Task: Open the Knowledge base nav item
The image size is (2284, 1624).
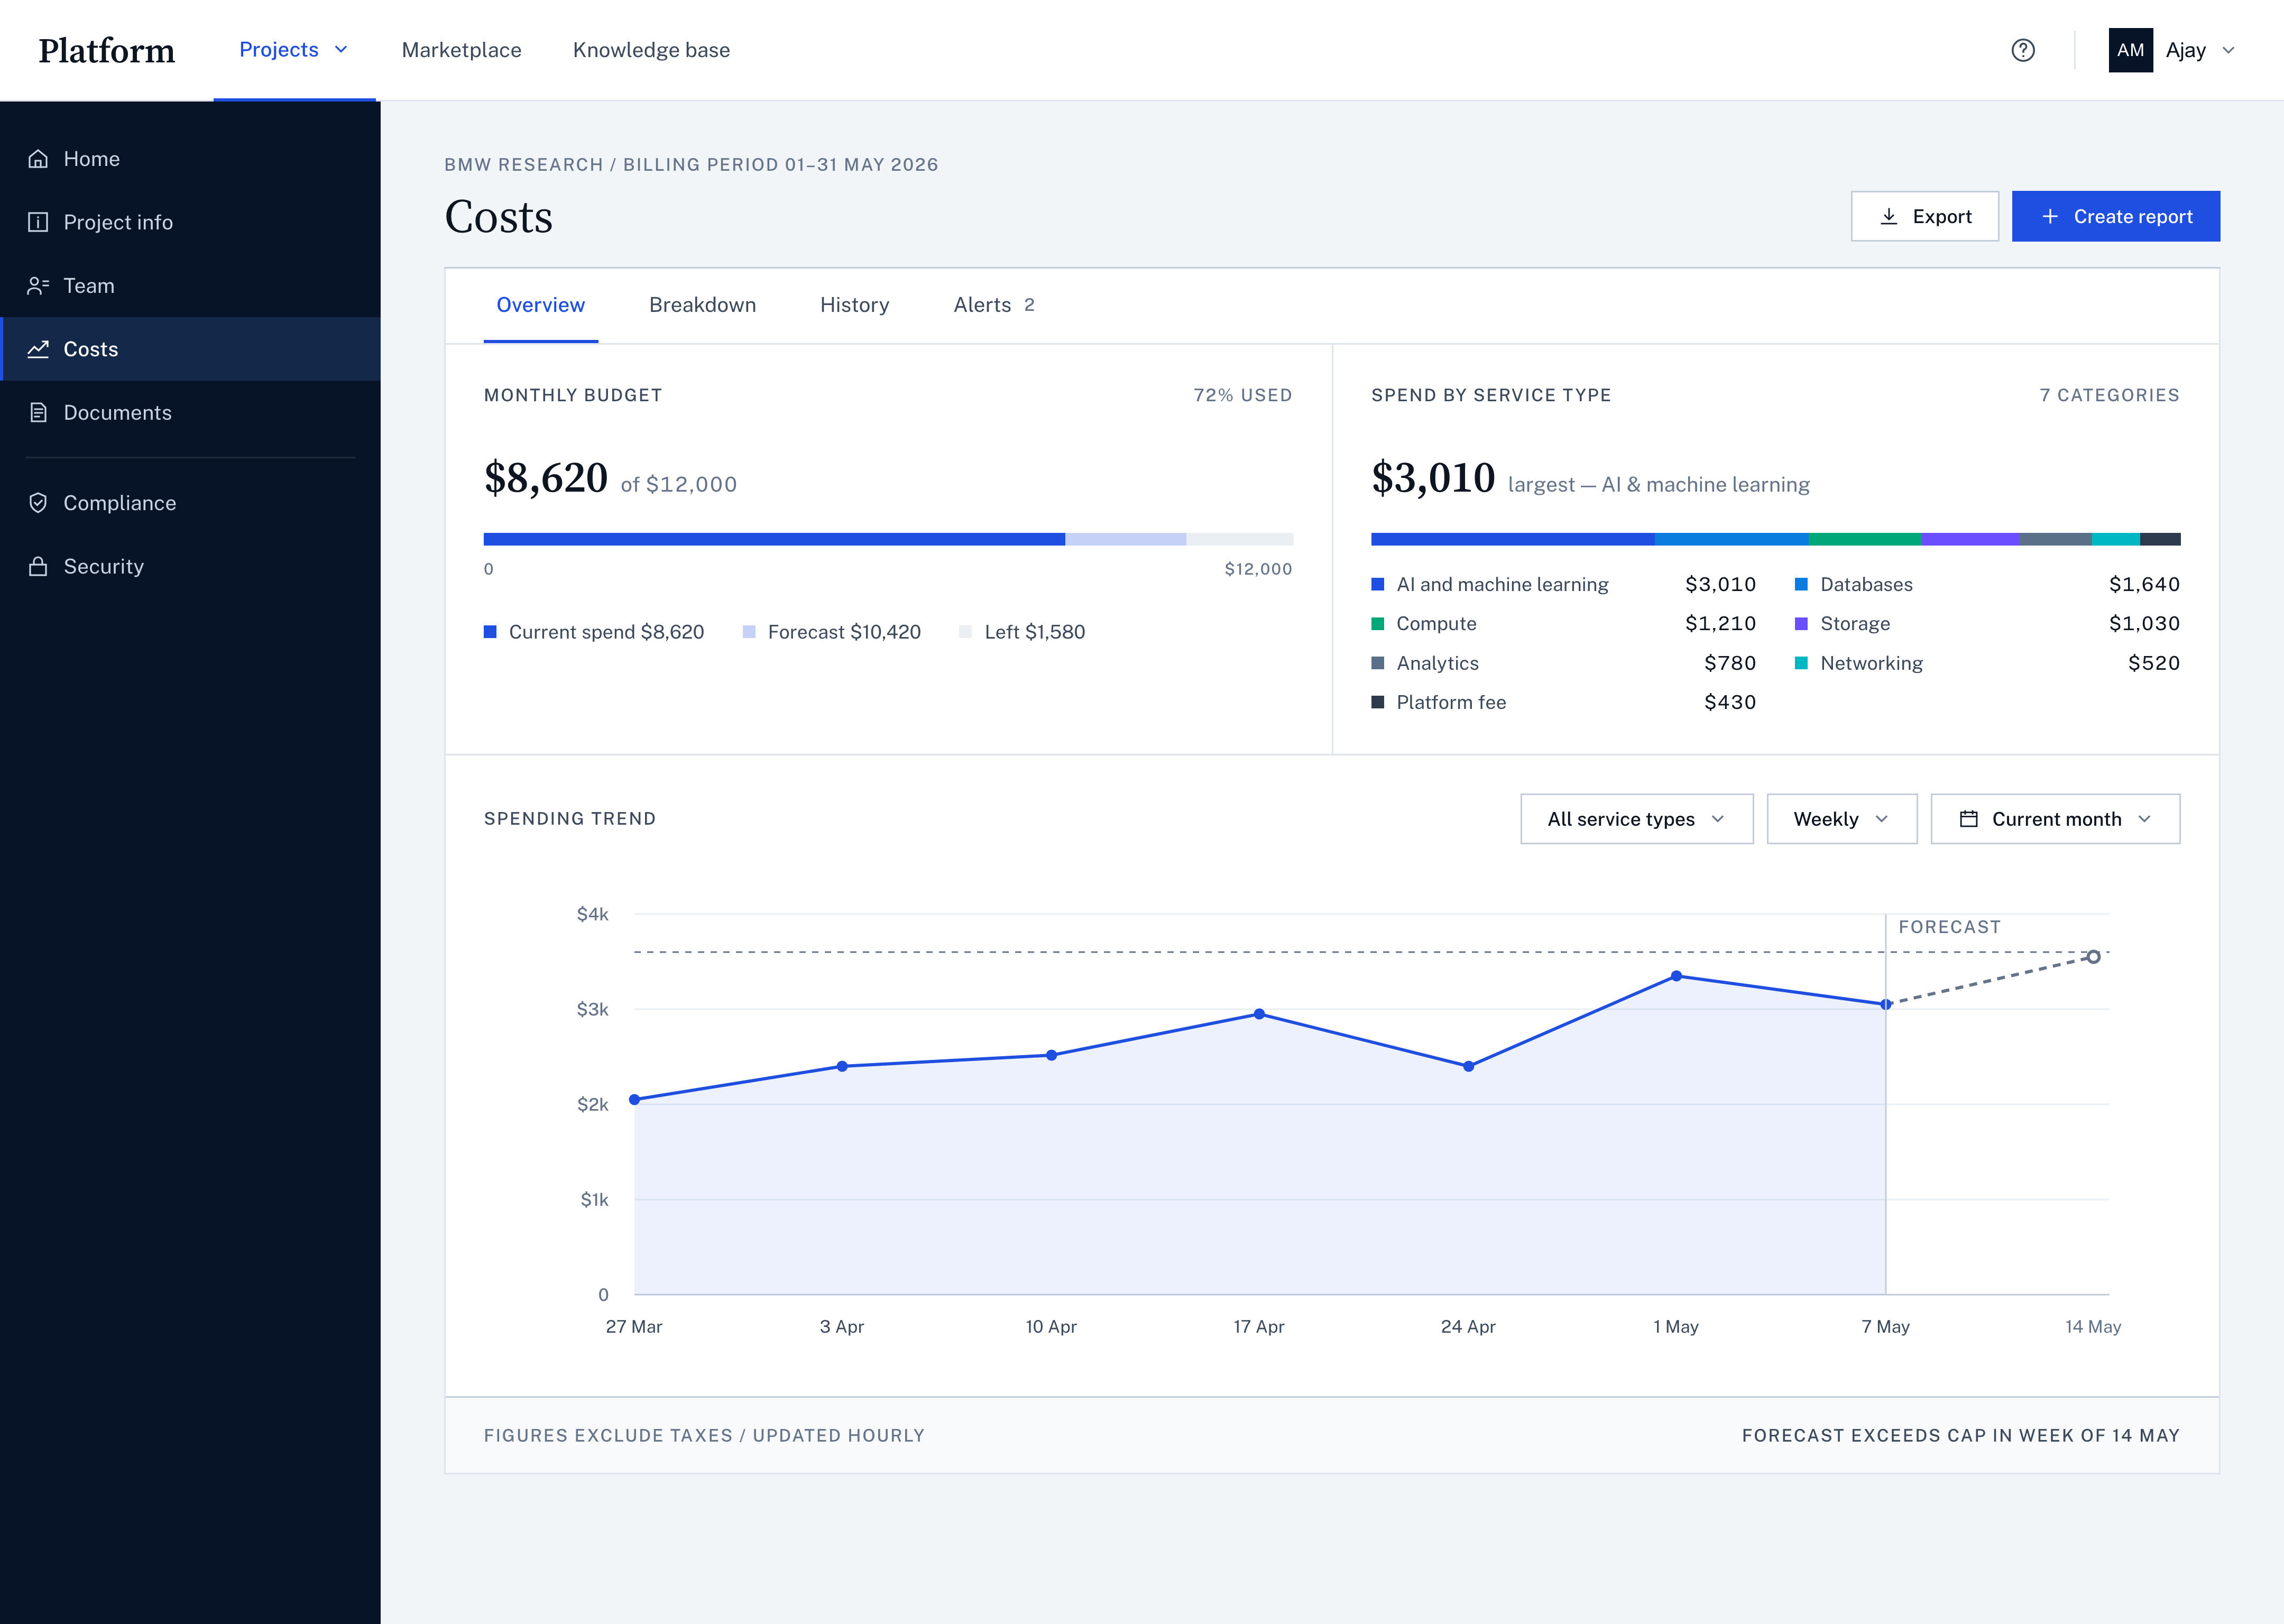Action: (651, 50)
